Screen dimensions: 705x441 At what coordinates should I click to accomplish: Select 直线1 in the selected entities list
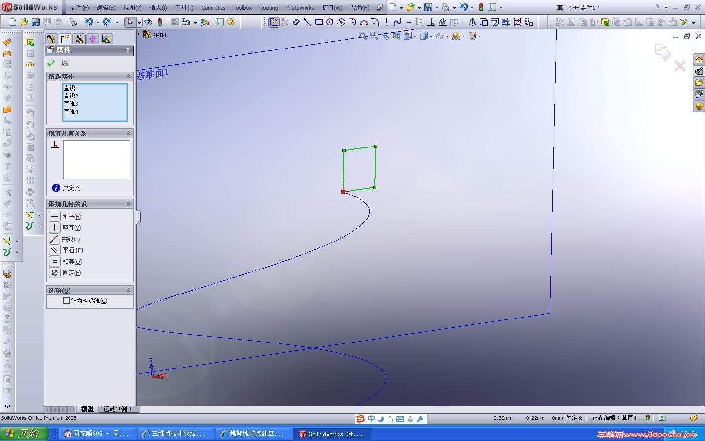click(x=71, y=88)
